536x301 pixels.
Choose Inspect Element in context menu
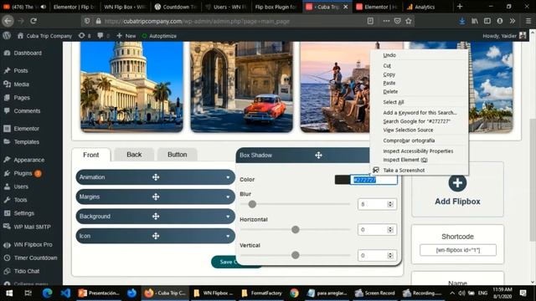coord(405,160)
